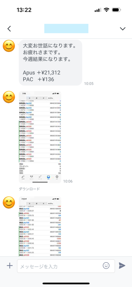132x287 pixels.
Task: Tap the cellular signal bars icon
Action: 98,10
